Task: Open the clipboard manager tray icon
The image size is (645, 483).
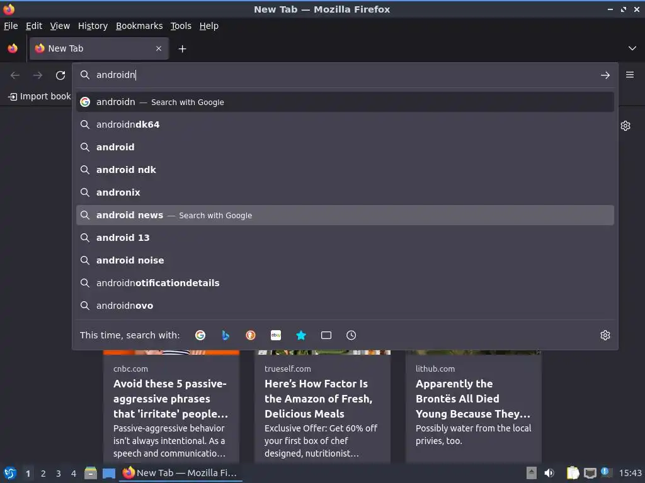Action: pos(573,473)
